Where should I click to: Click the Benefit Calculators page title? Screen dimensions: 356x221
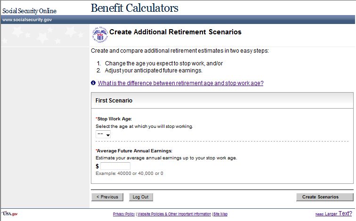click(x=134, y=8)
